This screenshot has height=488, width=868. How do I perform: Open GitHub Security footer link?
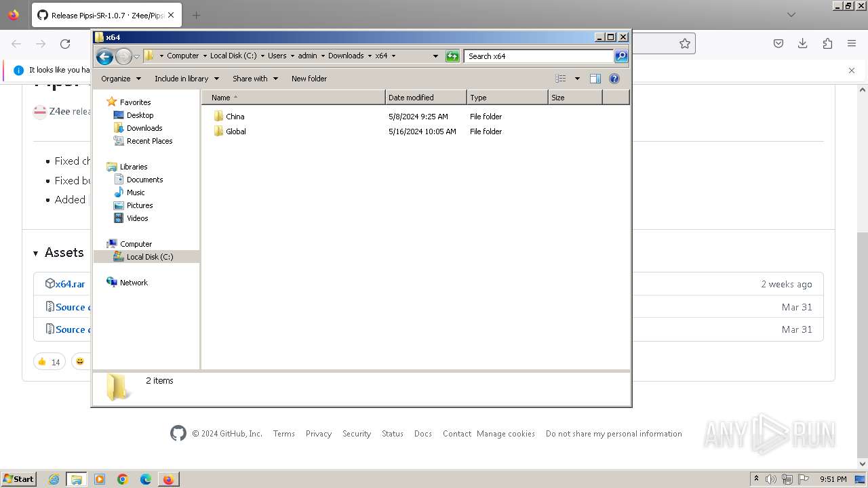point(357,434)
